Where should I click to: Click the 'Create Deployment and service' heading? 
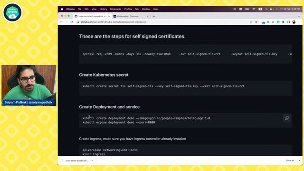coord(109,107)
